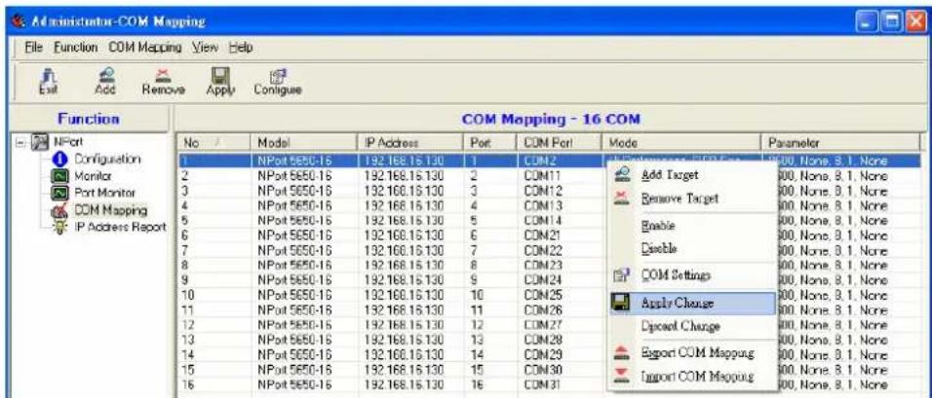This screenshot has height=398, width=932.
Task: Choose Disable in context menu
Action: [x=693, y=248]
